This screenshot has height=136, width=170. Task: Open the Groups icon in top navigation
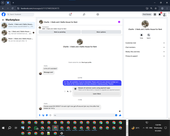(x=98, y=14)
